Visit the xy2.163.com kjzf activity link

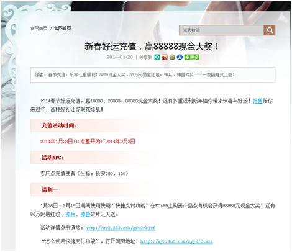pos(120,228)
